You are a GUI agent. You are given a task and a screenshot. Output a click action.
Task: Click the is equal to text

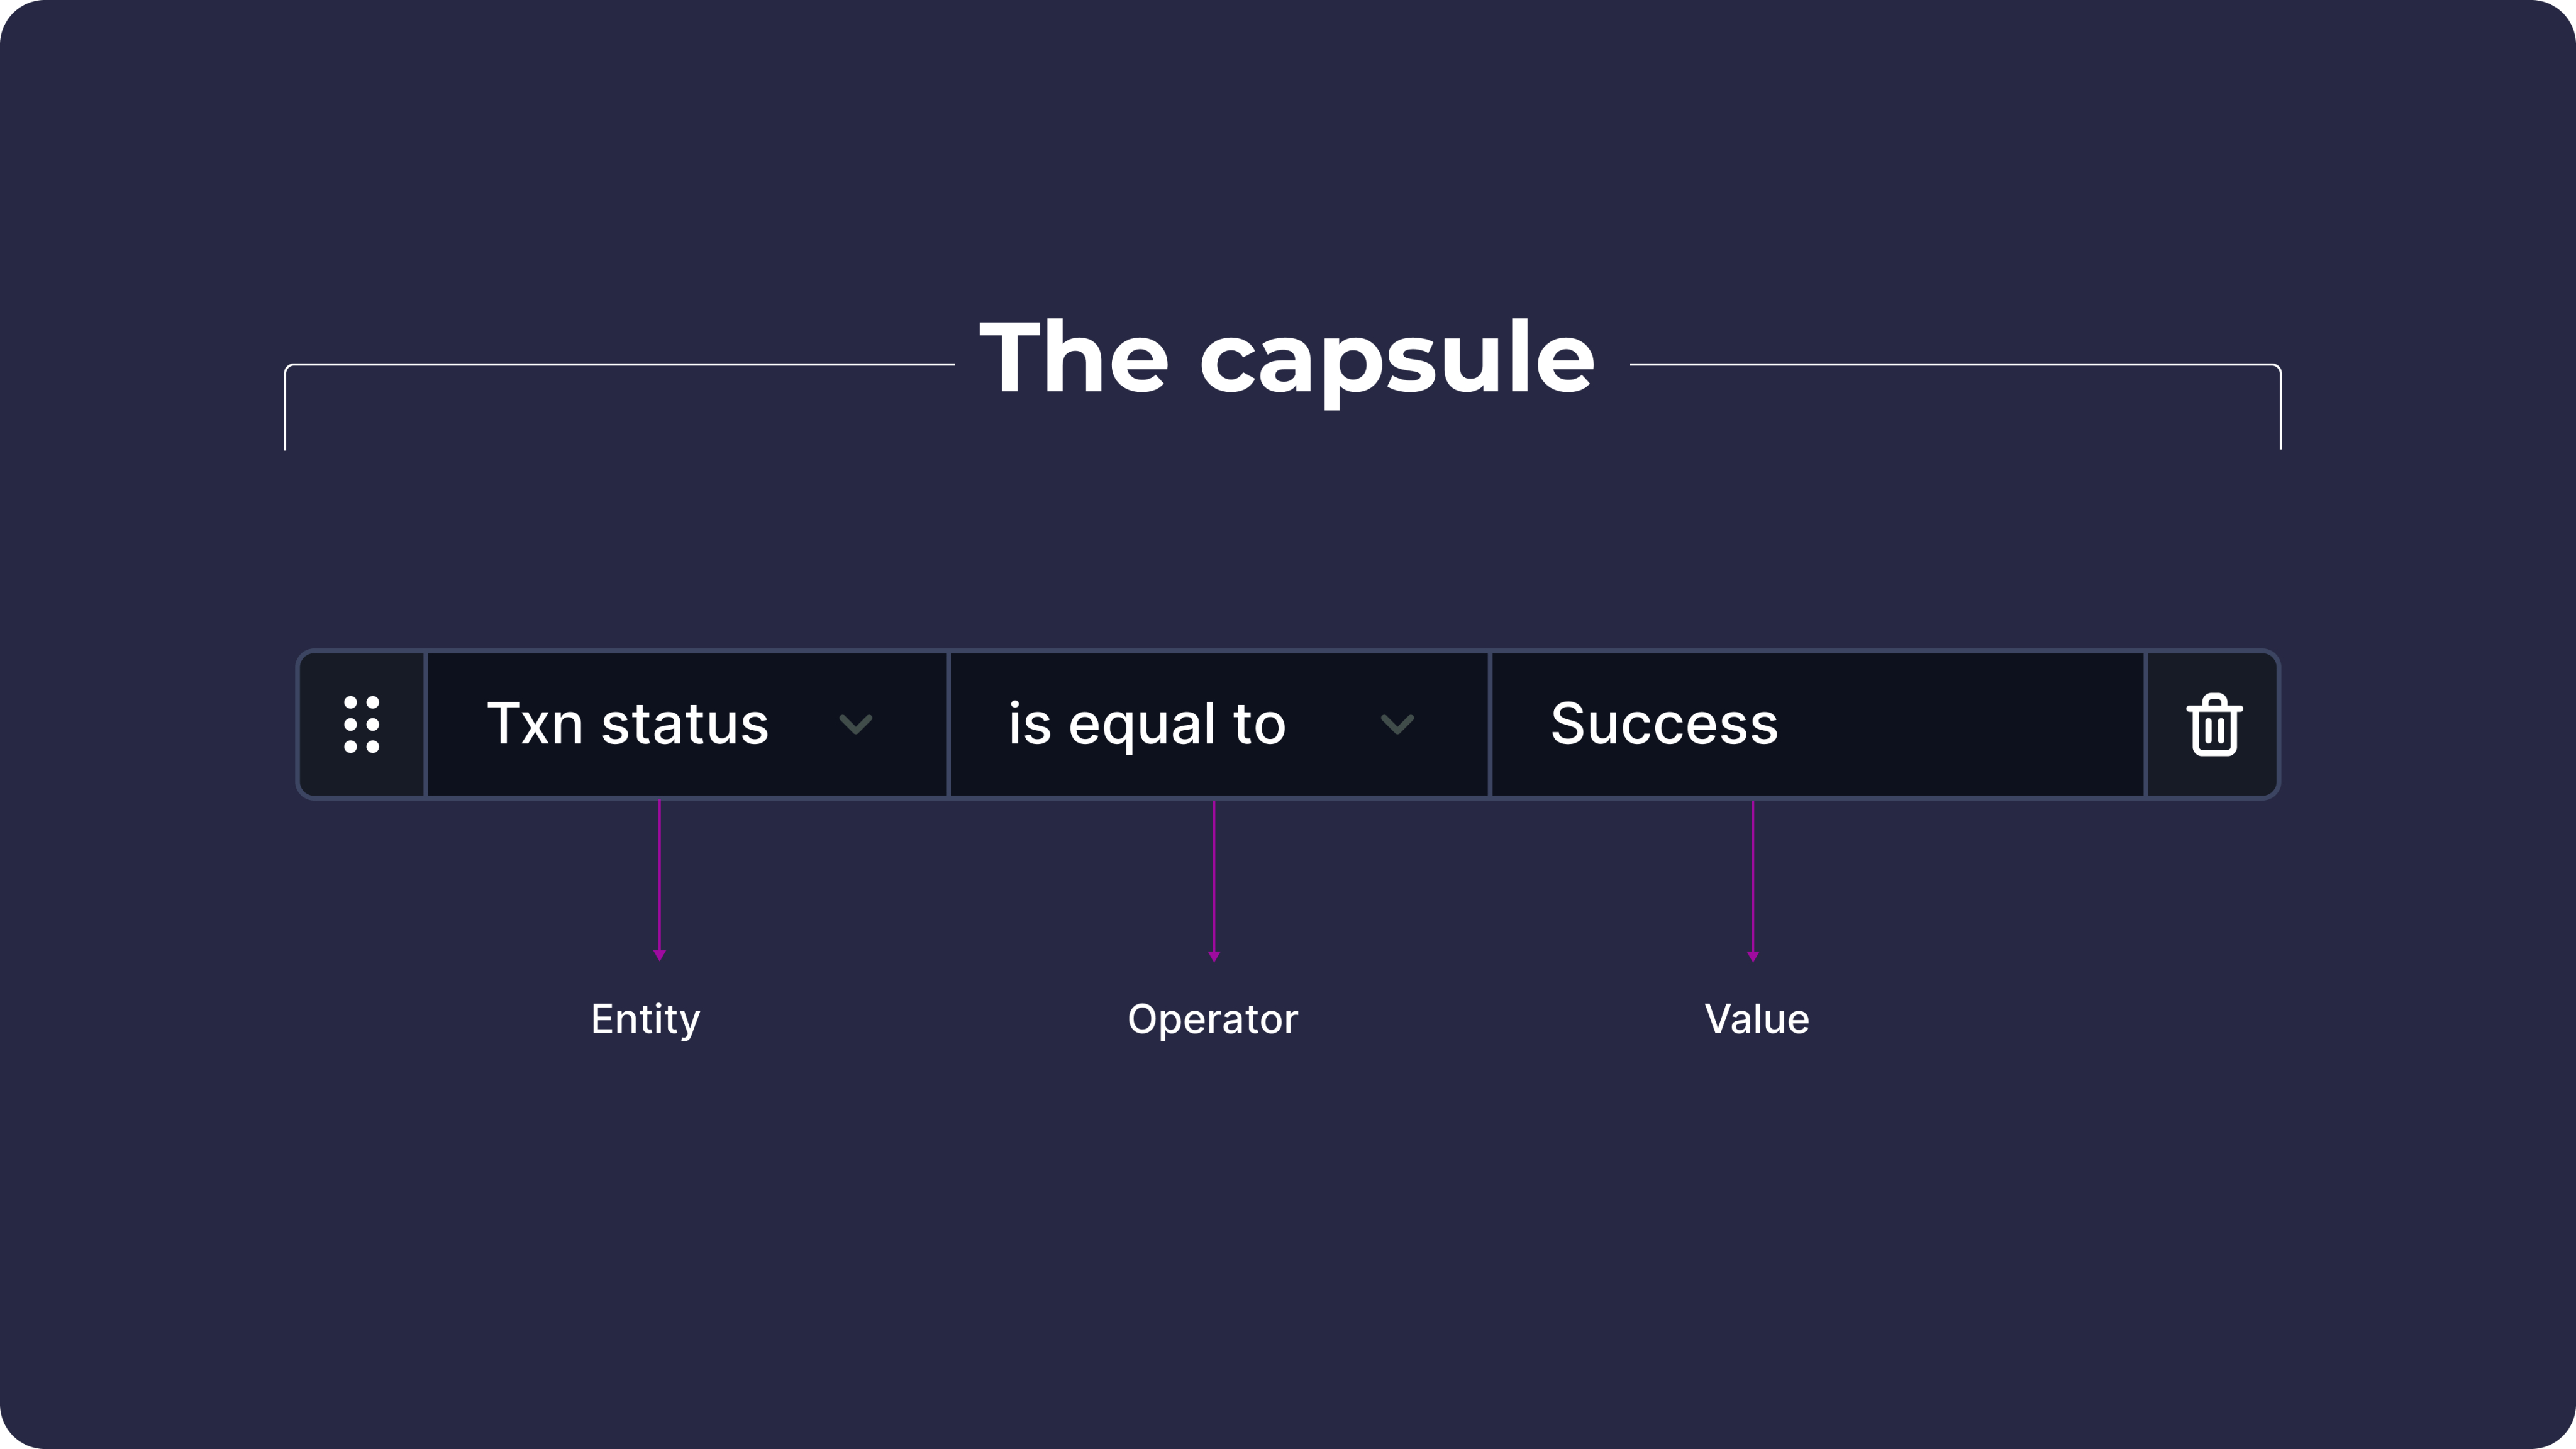click(1146, 724)
